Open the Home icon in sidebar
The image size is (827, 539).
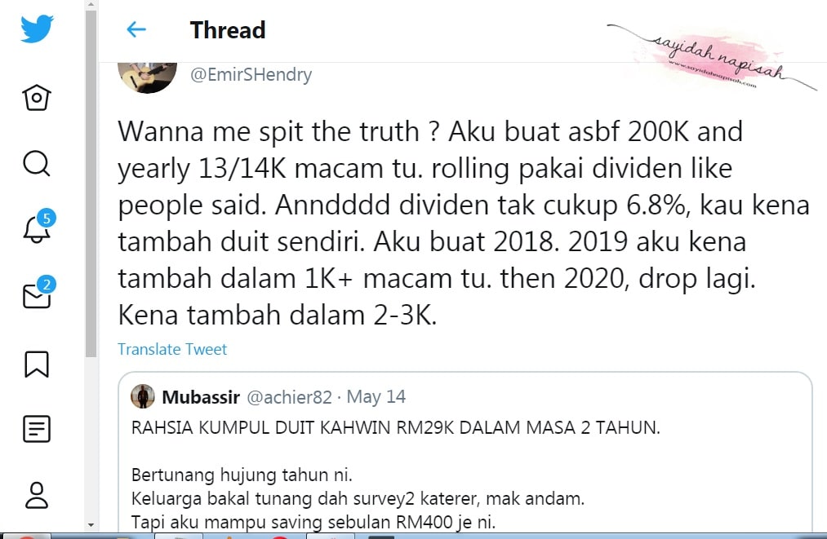(x=37, y=98)
